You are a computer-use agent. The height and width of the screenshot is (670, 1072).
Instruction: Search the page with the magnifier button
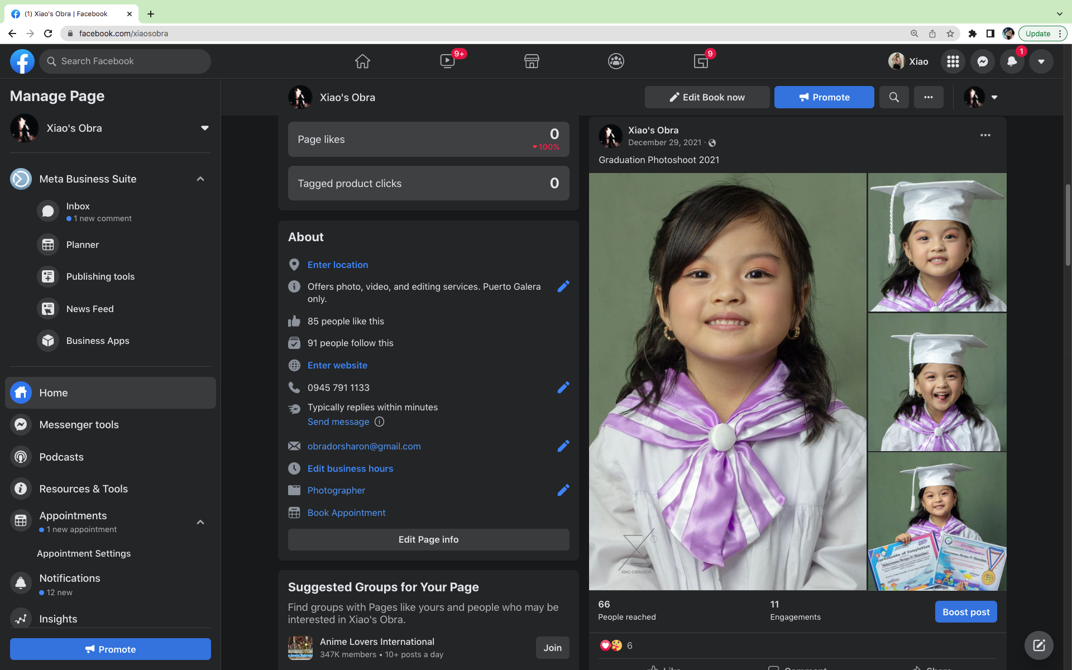894,97
